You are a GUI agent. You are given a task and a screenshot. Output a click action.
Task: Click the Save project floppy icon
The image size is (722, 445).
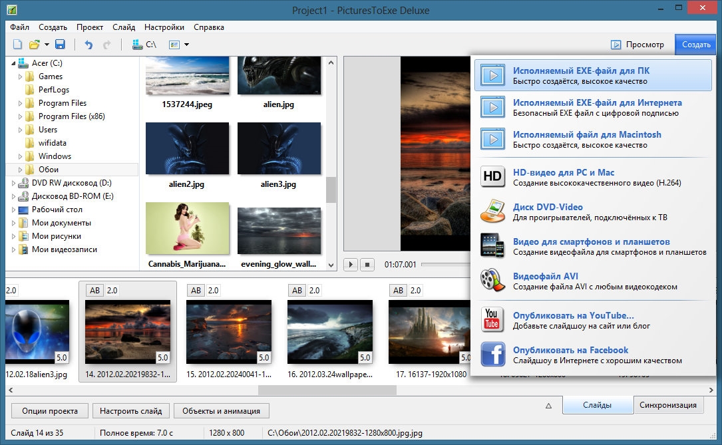[x=60, y=45]
